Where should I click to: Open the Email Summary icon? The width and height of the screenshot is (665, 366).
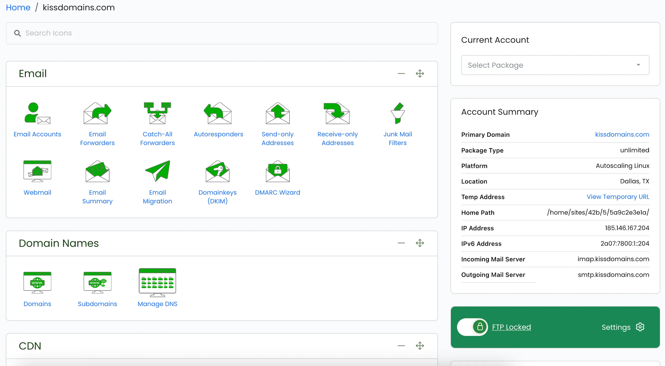click(x=97, y=172)
